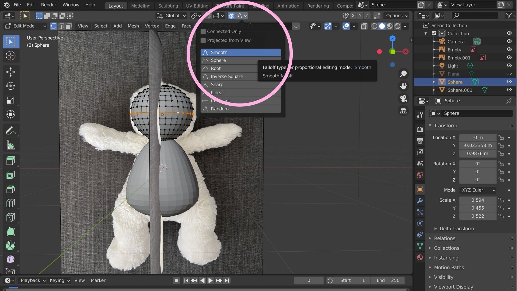Select the Annotate tool

(x=11, y=130)
